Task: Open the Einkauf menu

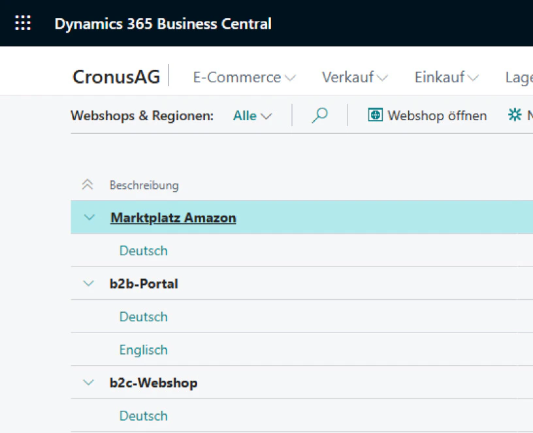Action: [x=446, y=77]
